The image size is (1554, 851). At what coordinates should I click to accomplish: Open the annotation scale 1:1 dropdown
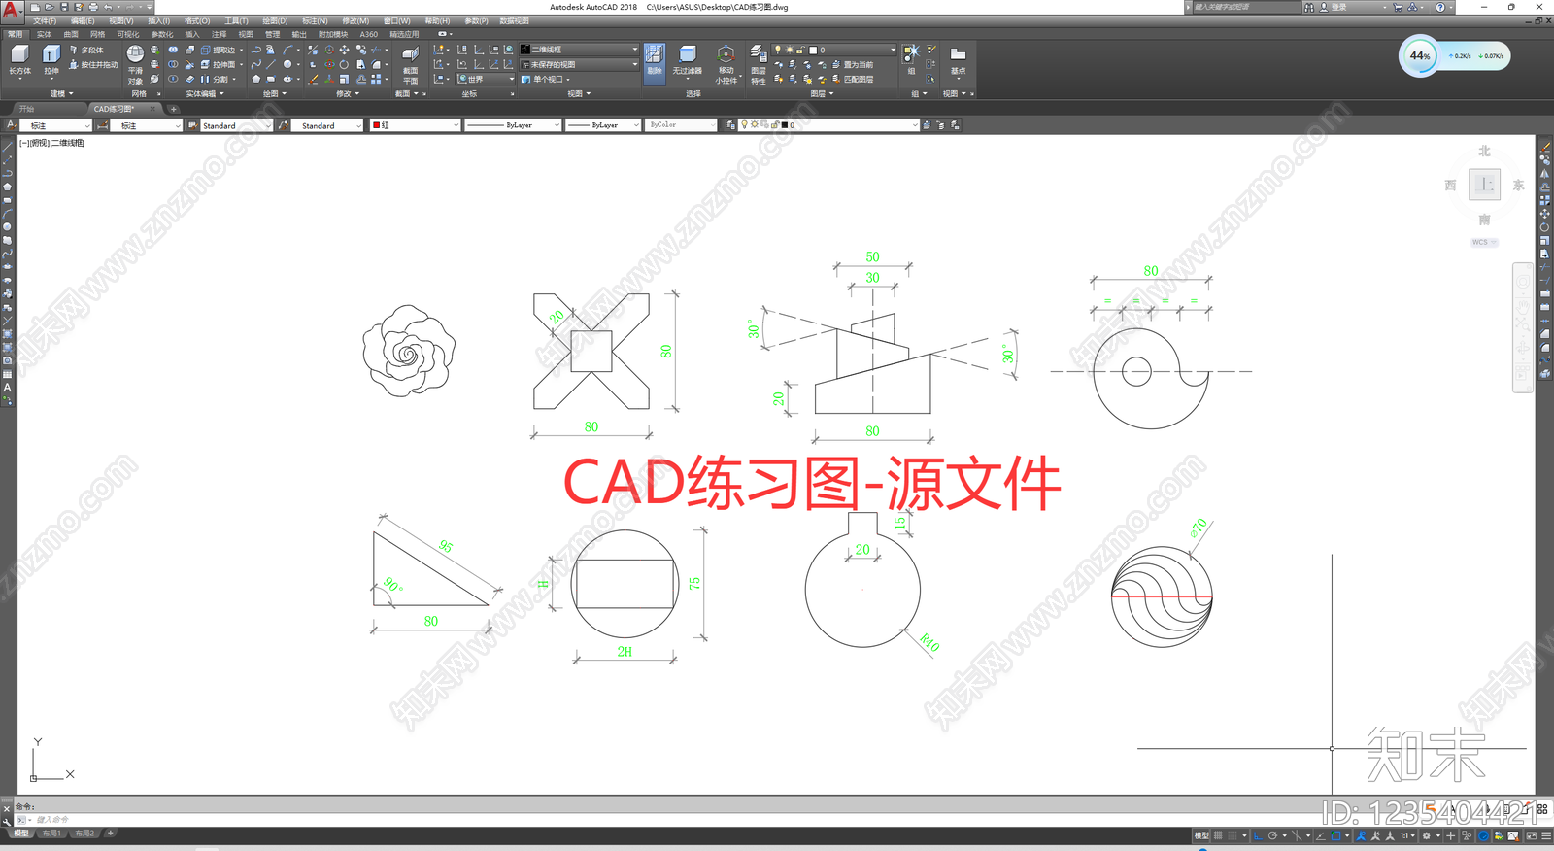1406,835
